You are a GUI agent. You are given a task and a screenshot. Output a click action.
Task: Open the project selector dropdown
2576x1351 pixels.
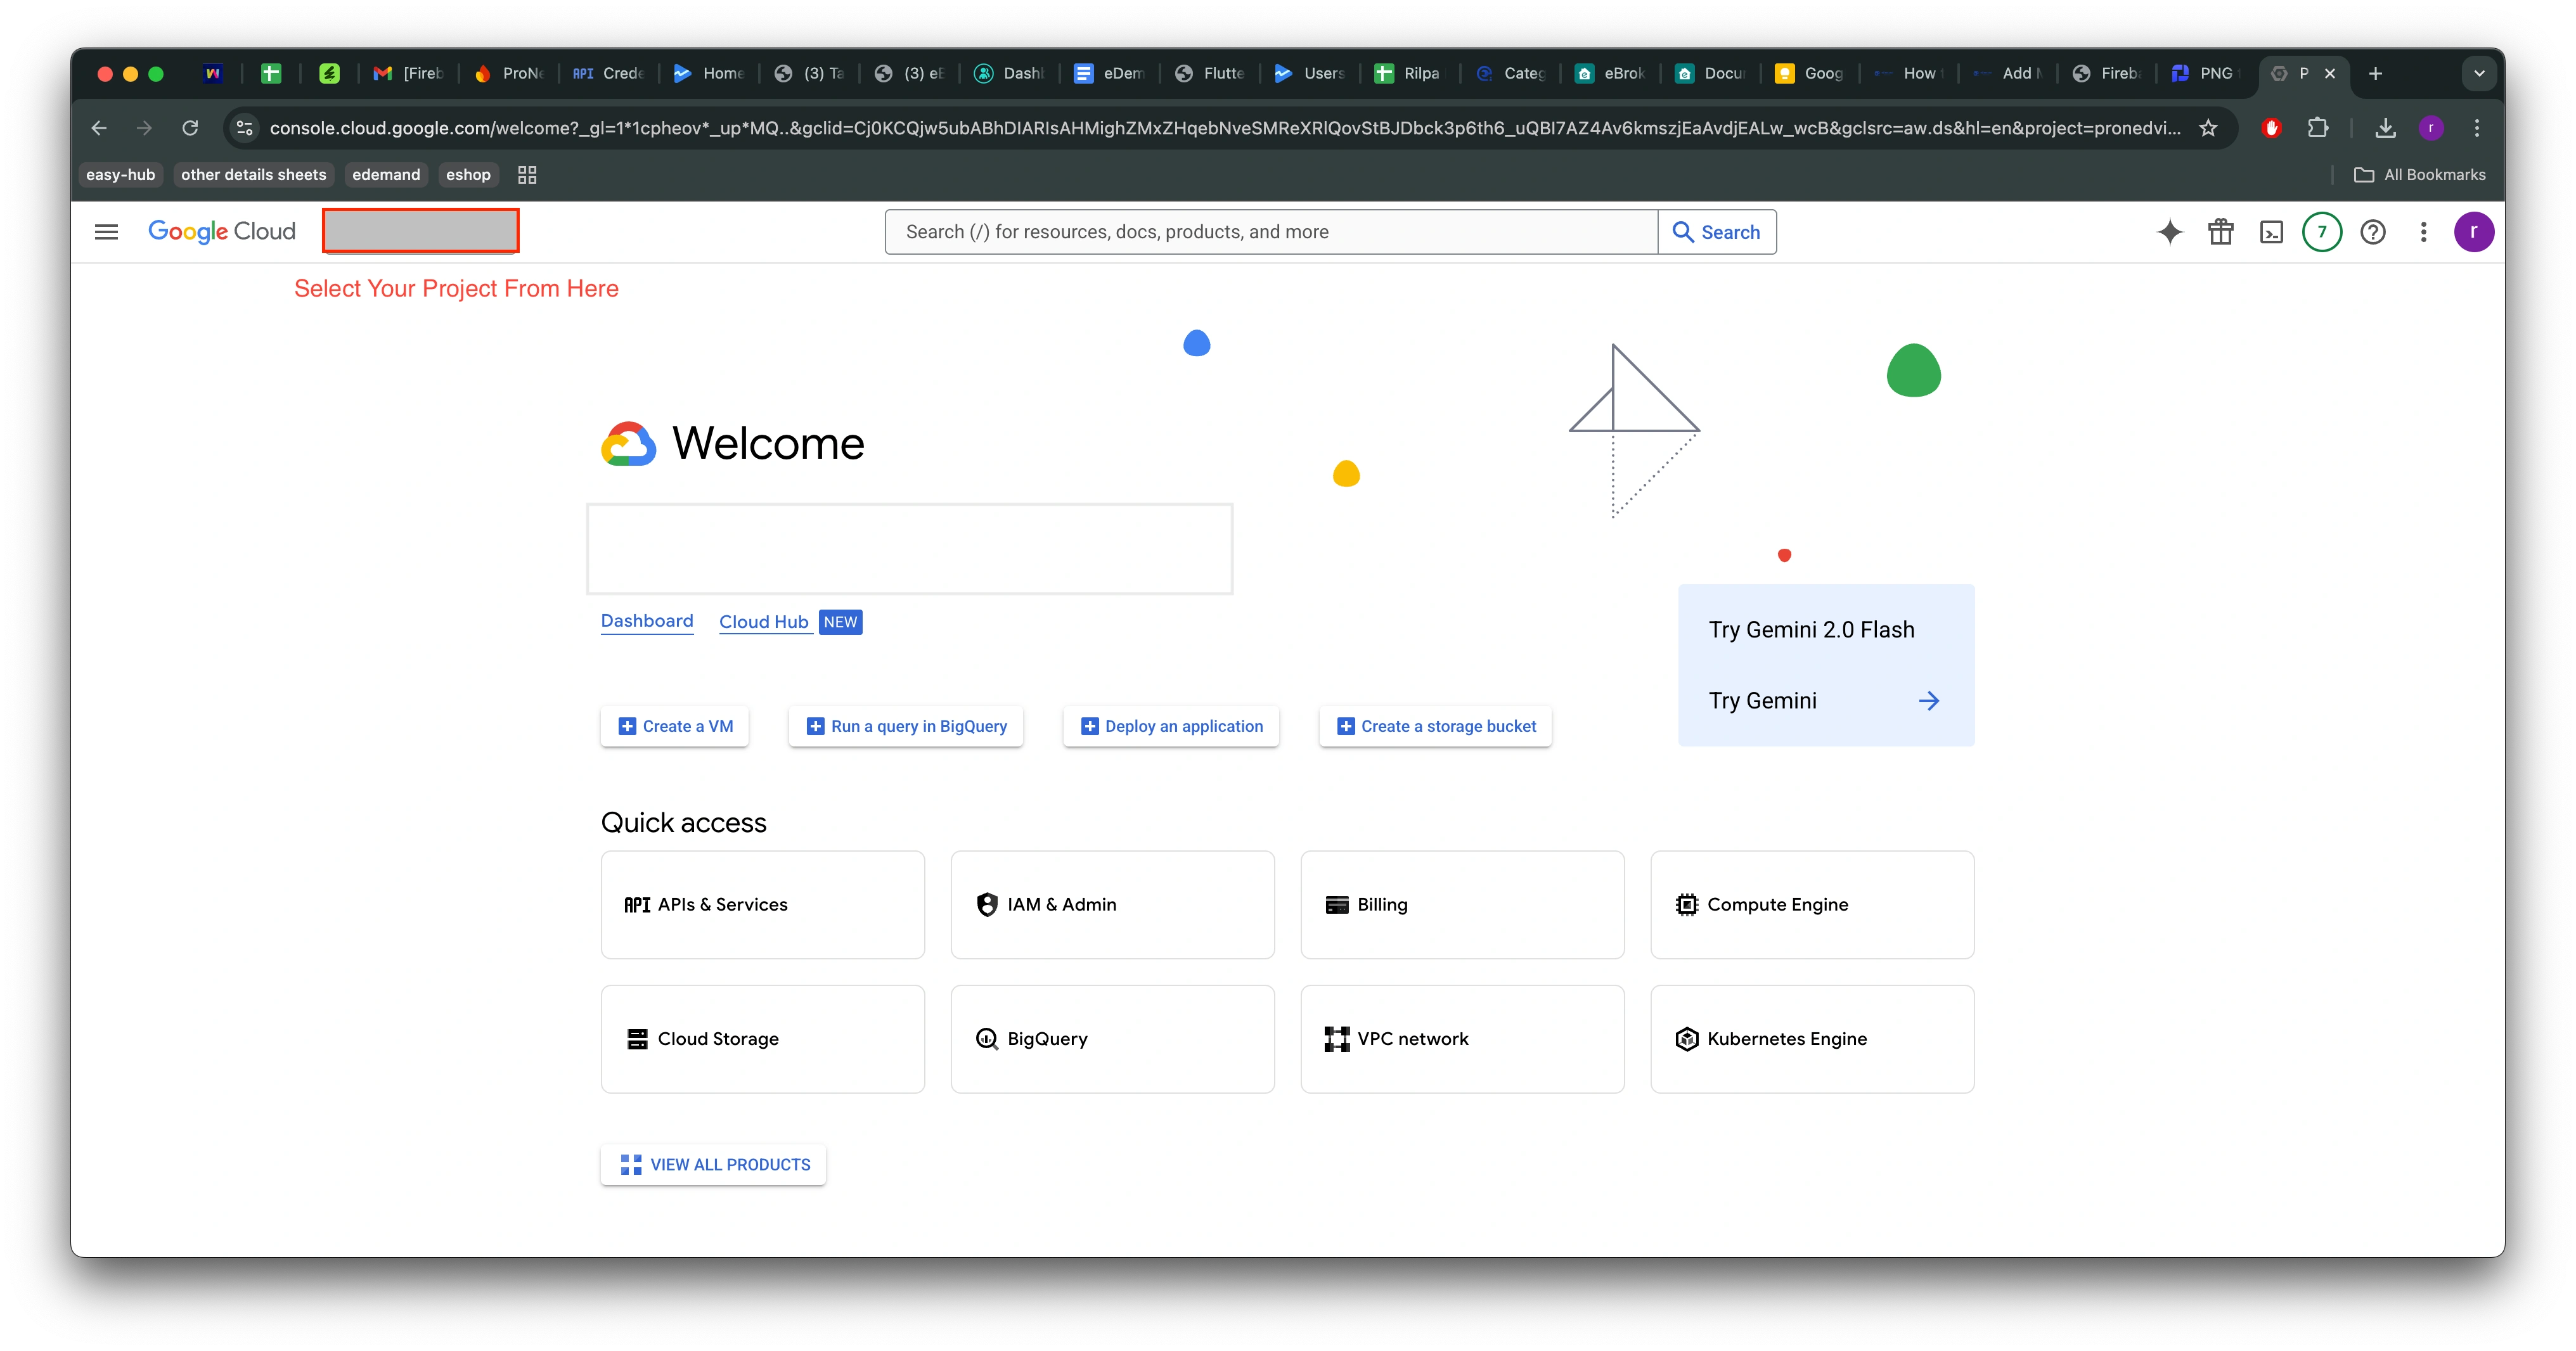420,231
